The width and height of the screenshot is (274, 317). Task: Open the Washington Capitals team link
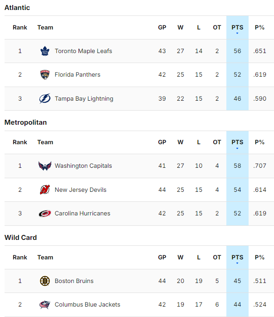[x=83, y=166]
